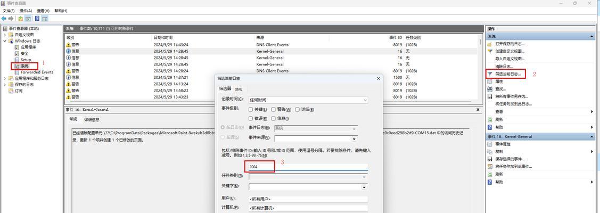Click 刷新 icon under 事件 16, Kernel-General

pyautogui.click(x=490, y=174)
